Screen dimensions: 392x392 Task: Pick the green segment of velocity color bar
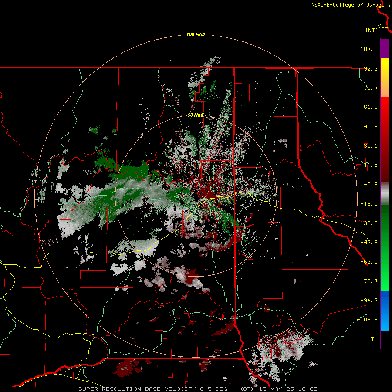(385, 247)
